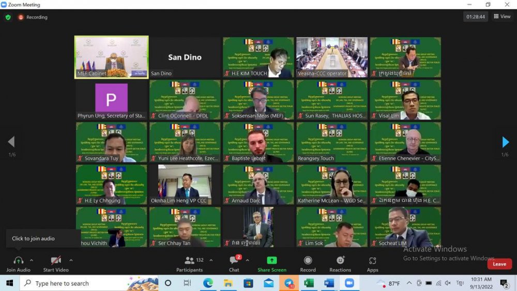
Task: Open Word from taskbar
Action: coord(329,283)
